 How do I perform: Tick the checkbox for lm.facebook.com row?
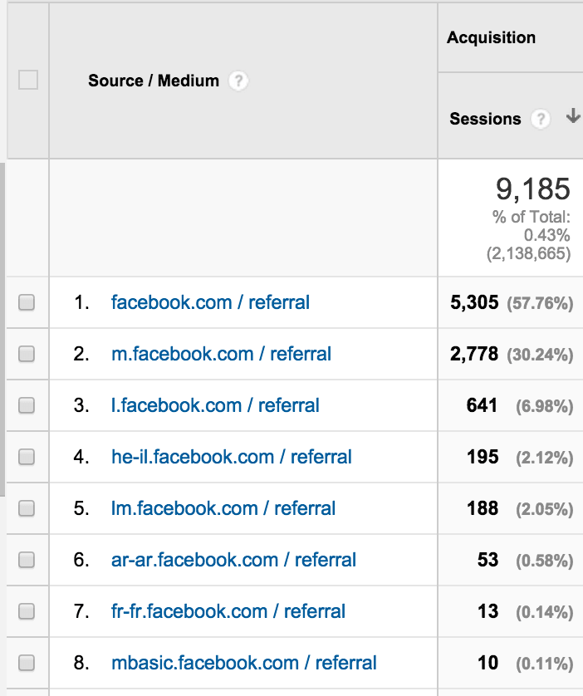pos(27,508)
